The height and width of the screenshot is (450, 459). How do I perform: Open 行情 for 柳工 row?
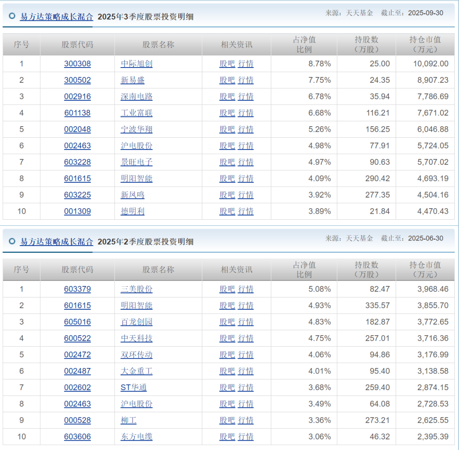[246, 420]
